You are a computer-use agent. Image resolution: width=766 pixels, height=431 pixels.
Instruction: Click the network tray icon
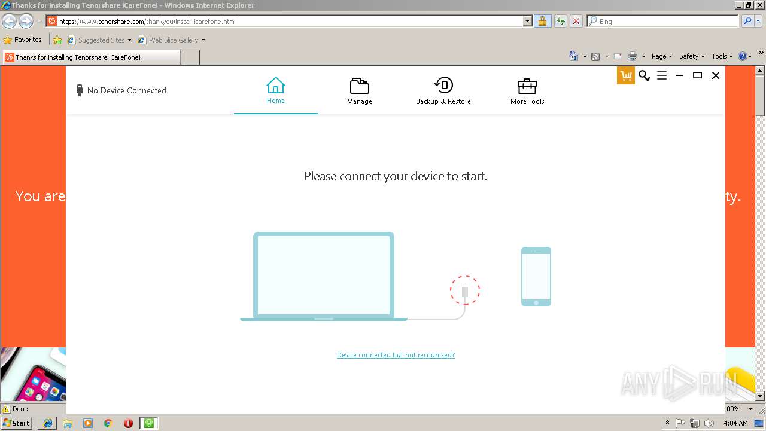click(695, 423)
